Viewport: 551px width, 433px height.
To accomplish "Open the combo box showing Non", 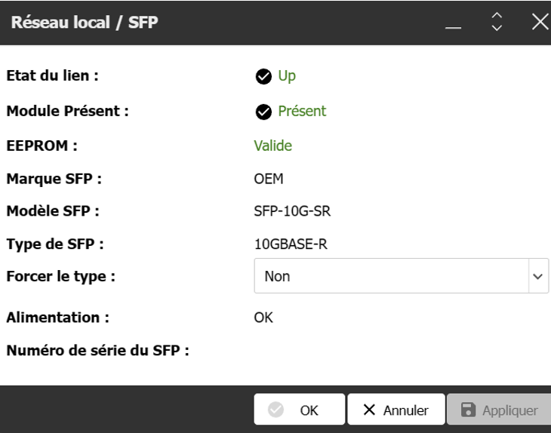I will pos(402,276).
